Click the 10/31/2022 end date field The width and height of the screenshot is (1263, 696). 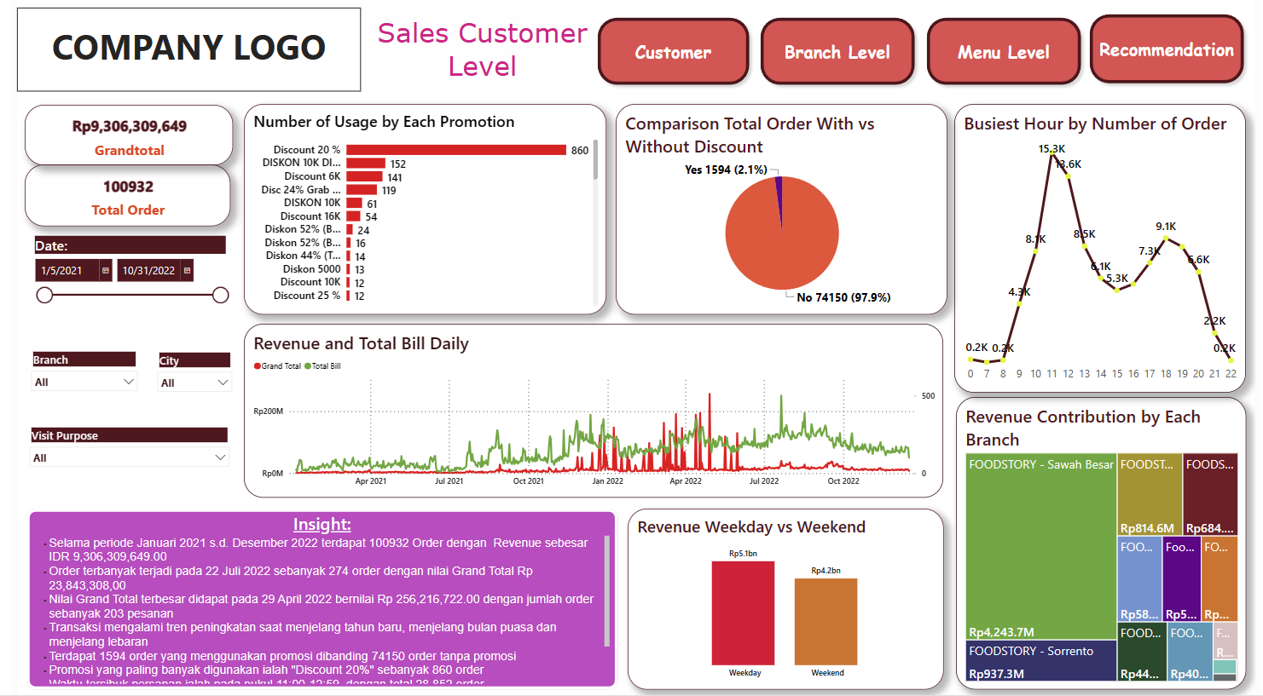(148, 271)
